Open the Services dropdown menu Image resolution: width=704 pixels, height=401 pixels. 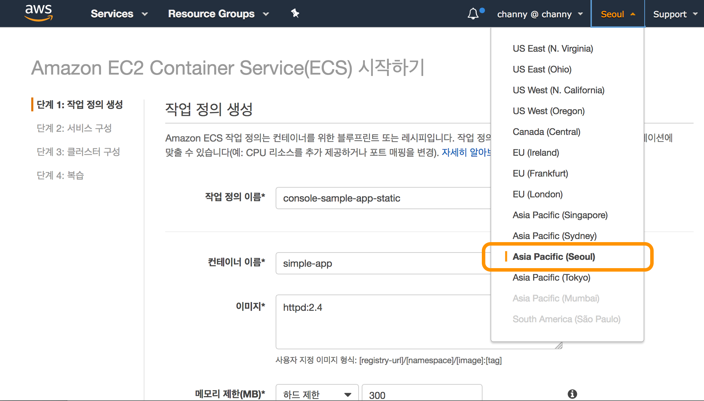(119, 14)
